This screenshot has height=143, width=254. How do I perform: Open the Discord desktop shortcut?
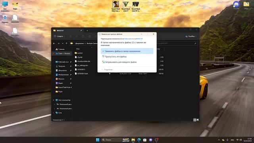236,5
